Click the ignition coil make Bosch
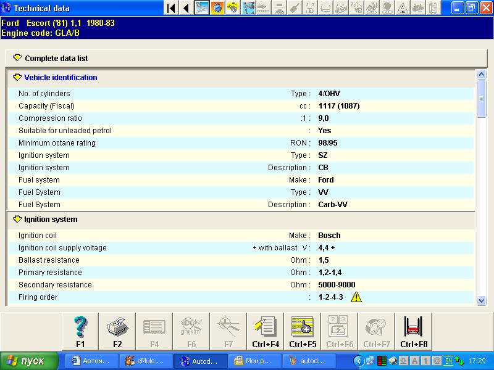 (329, 236)
